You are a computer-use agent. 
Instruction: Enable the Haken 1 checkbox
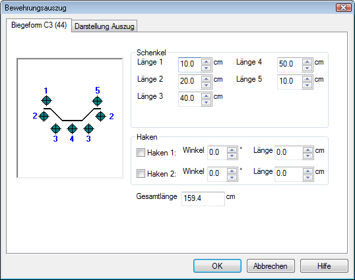tap(141, 153)
